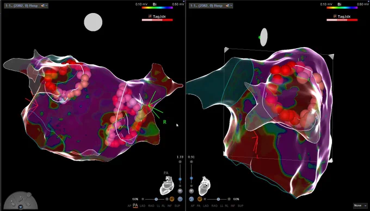Switch right pane to LAO view

click(x=206, y=206)
